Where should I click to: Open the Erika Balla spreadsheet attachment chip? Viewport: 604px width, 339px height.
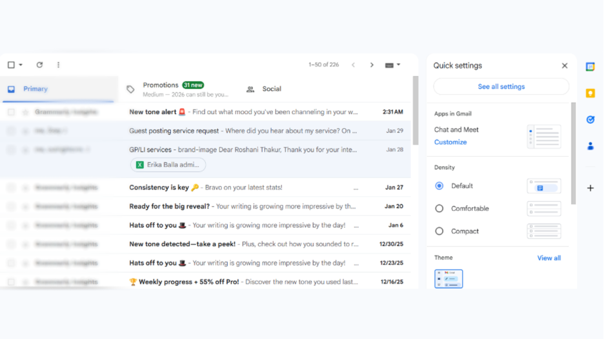pyautogui.click(x=168, y=165)
